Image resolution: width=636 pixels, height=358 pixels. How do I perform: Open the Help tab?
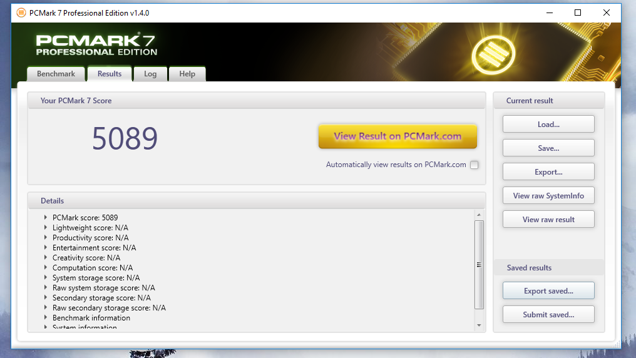click(x=187, y=74)
